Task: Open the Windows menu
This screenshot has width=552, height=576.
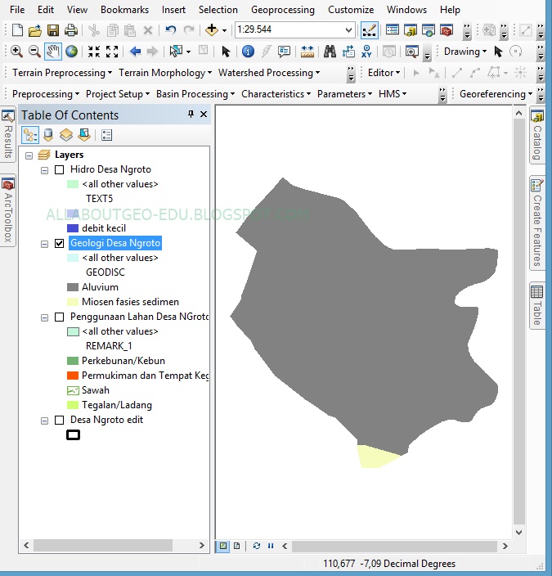Action: click(x=406, y=10)
